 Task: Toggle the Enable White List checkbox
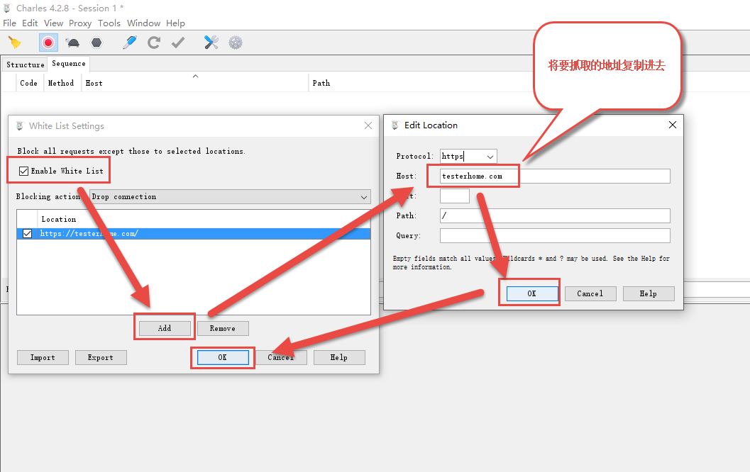pyautogui.click(x=23, y=171)
